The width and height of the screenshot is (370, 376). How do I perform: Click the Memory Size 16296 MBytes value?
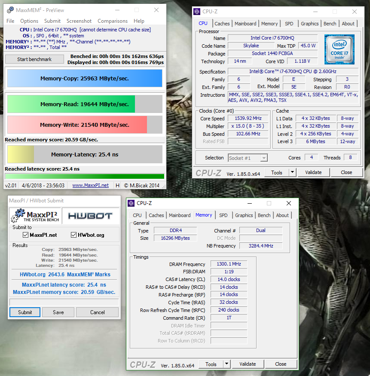[175, 238]
